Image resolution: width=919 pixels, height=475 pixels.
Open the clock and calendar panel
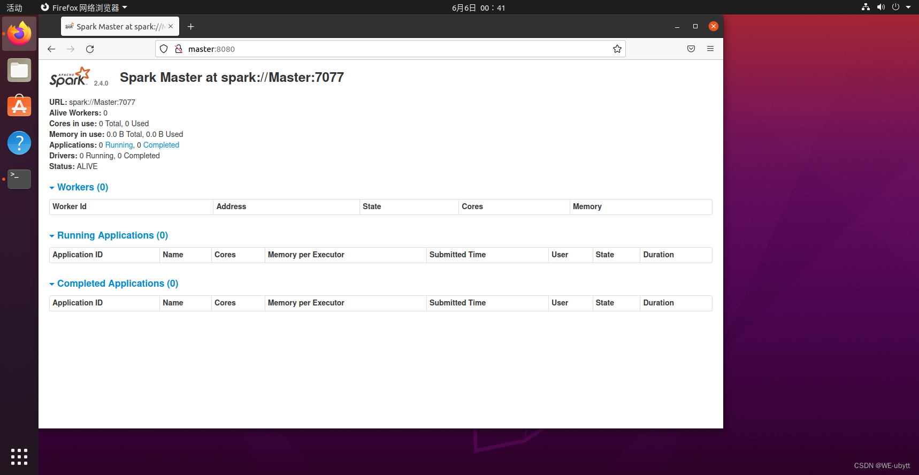point(478,7)
